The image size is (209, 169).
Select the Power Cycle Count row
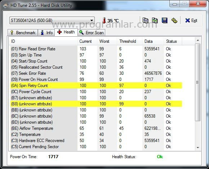96,92
